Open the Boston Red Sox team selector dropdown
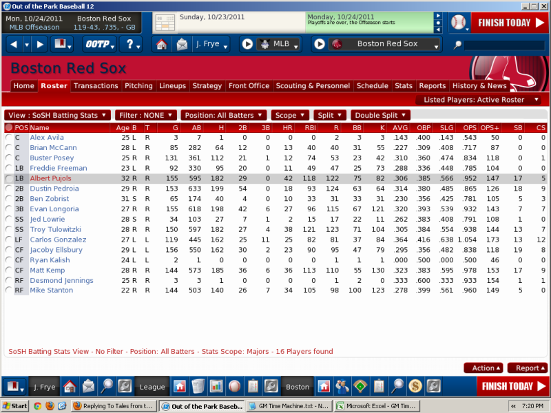Viewport: 551px width, 413px height. (x=384, y=44)
